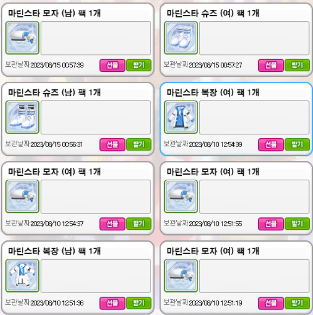Screen dimensions: 313x315
Task: Click the 마린스타 모자 (남) hat icon
Action: tap(22, 38)
